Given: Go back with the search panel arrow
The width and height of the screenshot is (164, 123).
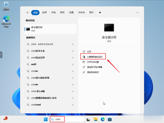Looking at the screenshot, I should point(28,13).
